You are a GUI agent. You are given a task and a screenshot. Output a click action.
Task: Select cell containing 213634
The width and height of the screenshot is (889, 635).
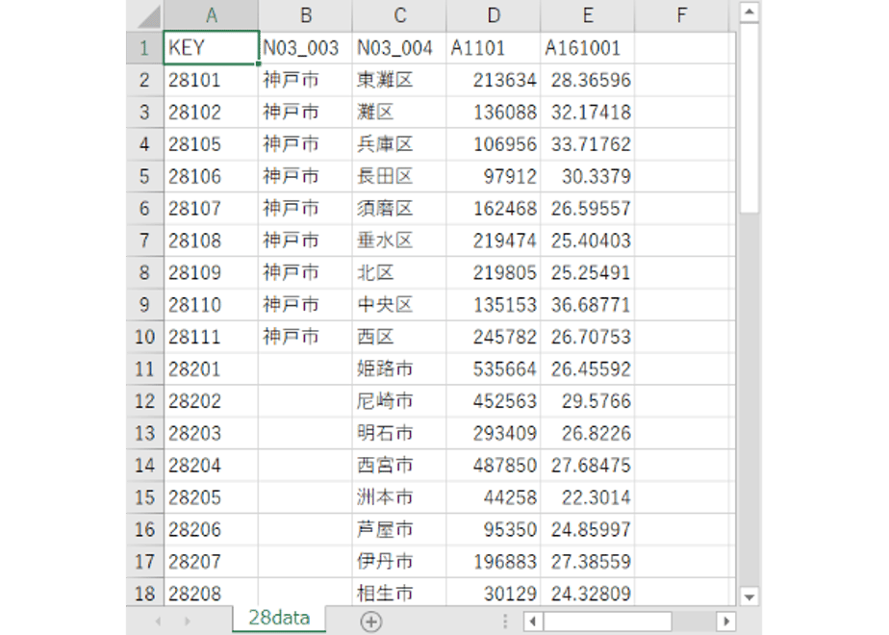click(x=494, y=80)
